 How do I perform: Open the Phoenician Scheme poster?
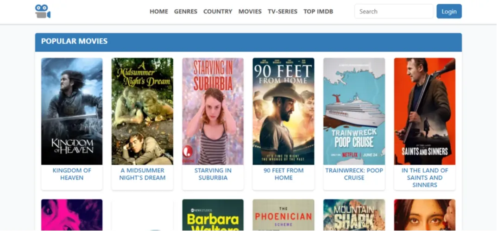point(283,215)
